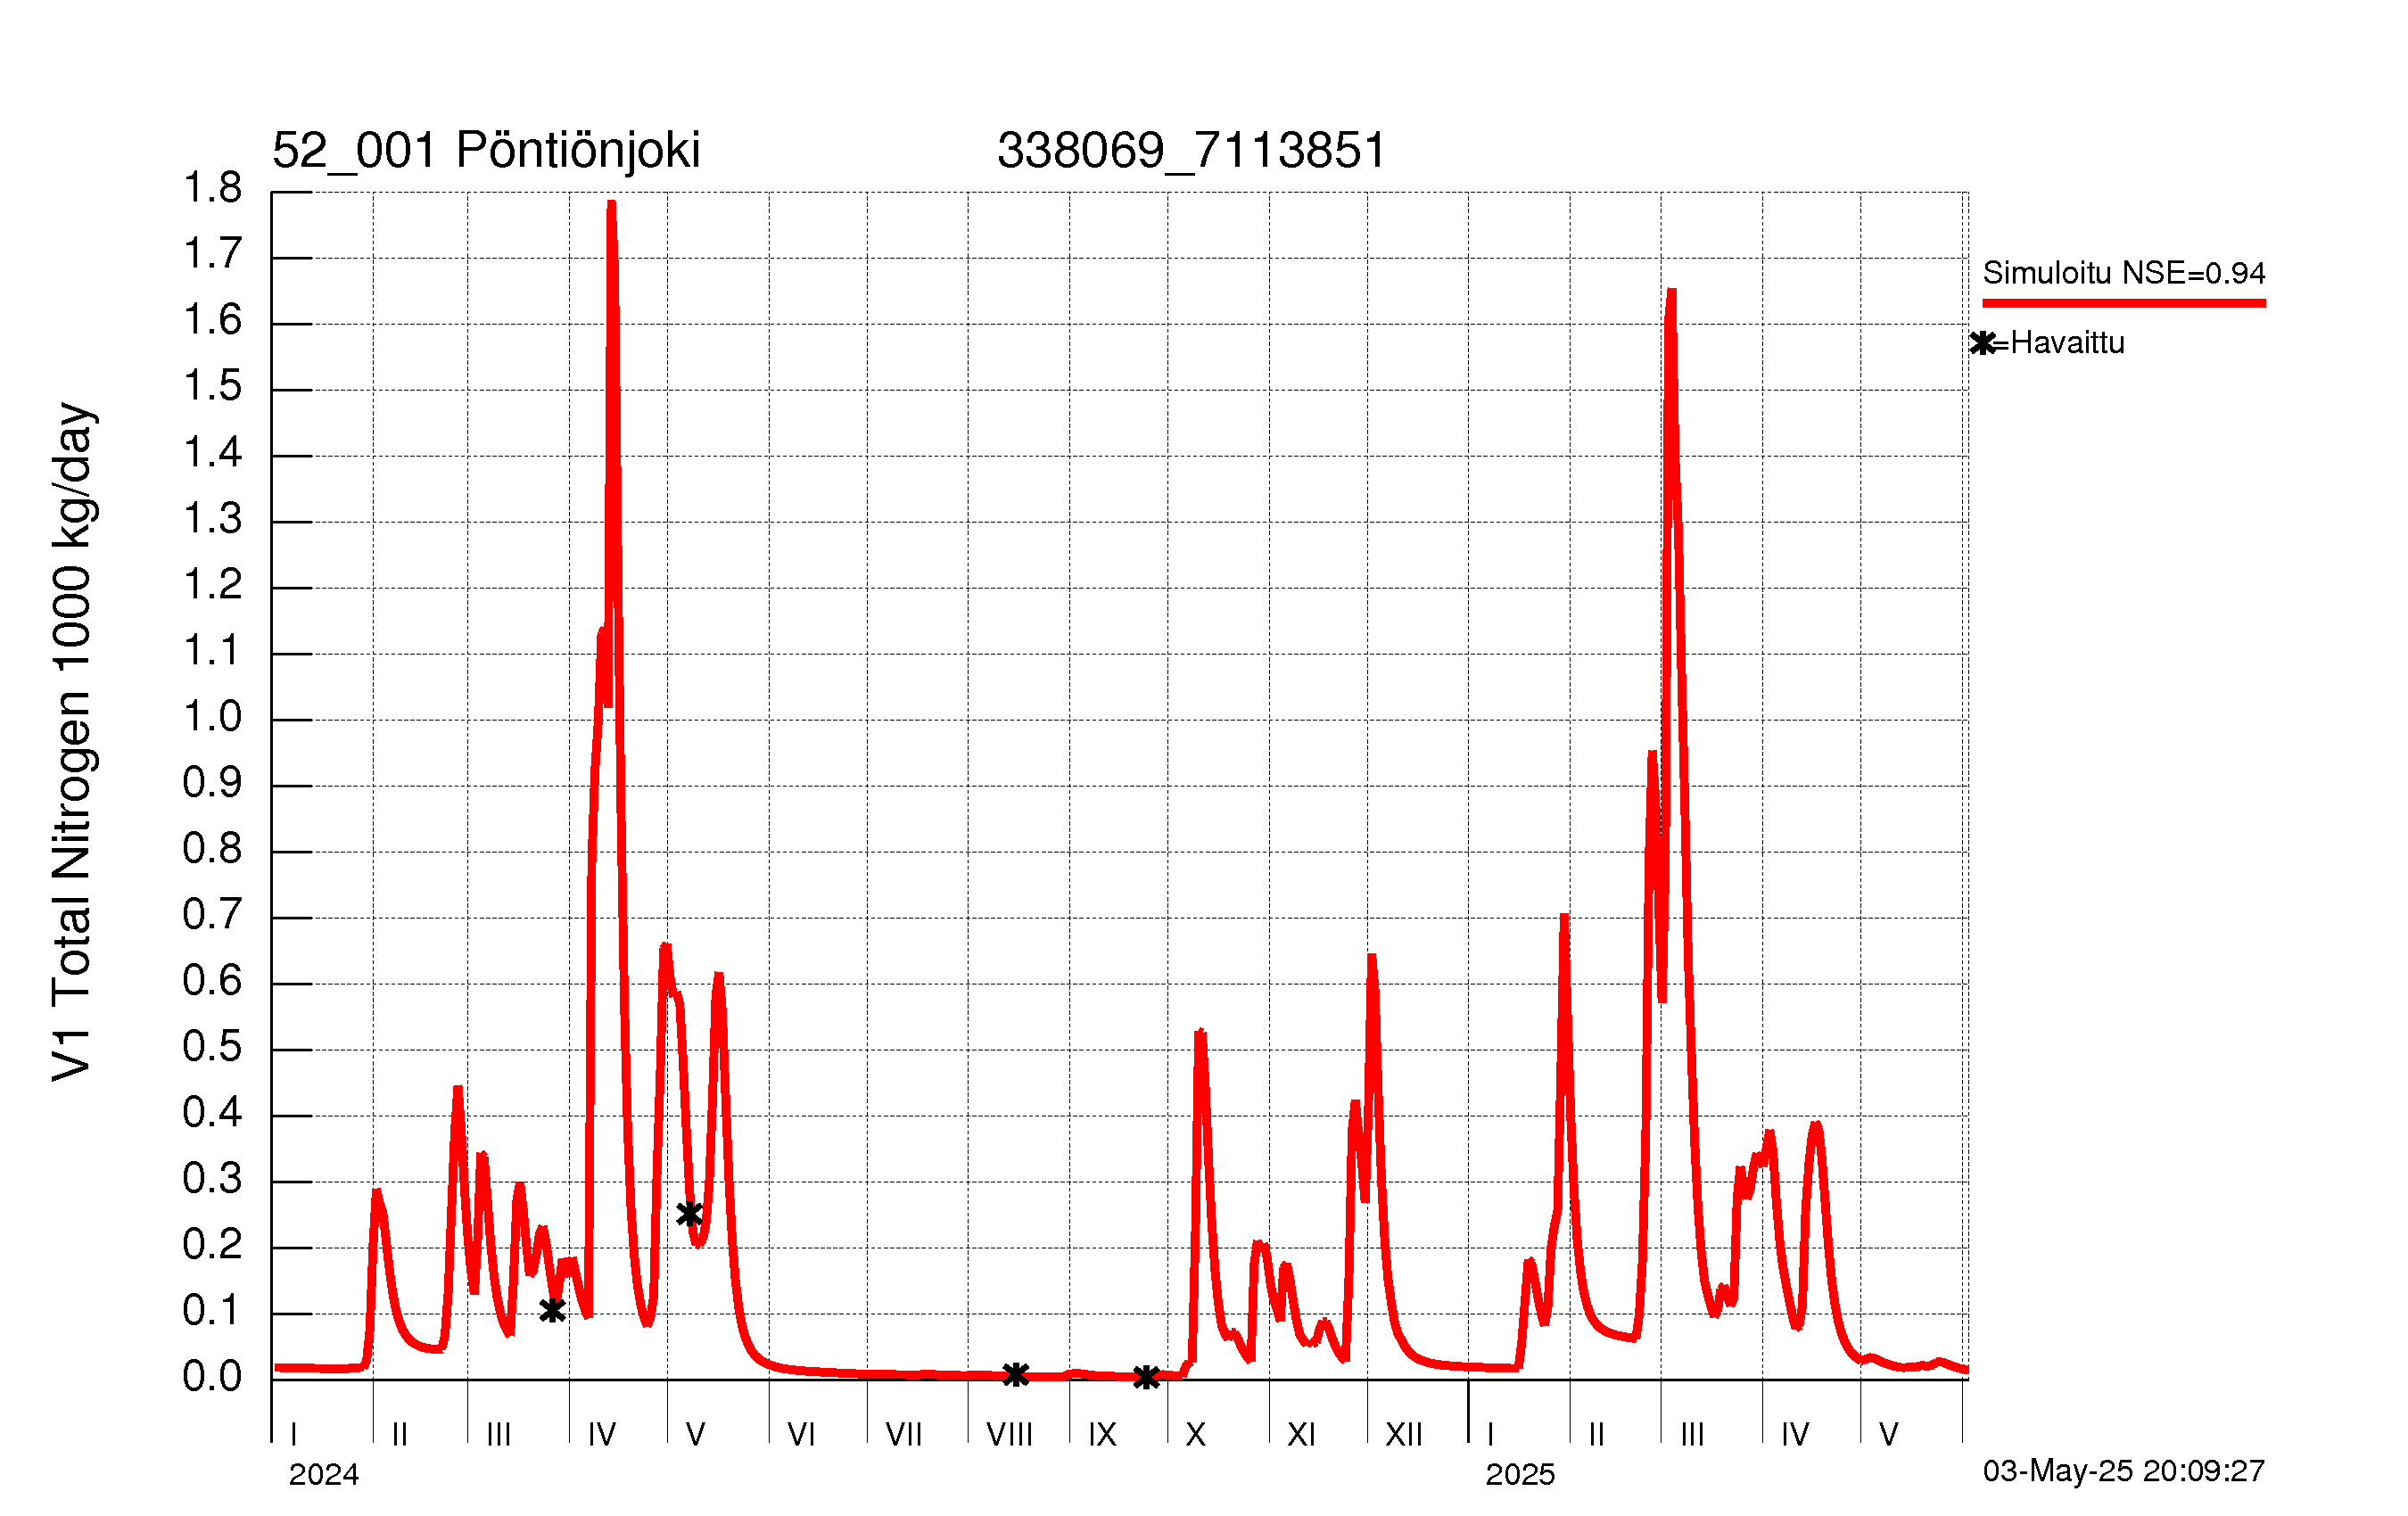Viewport: 2408px width, 1516px height.
Task: Click the observed marker in late September 2024
Action: click(1146, 1377)
